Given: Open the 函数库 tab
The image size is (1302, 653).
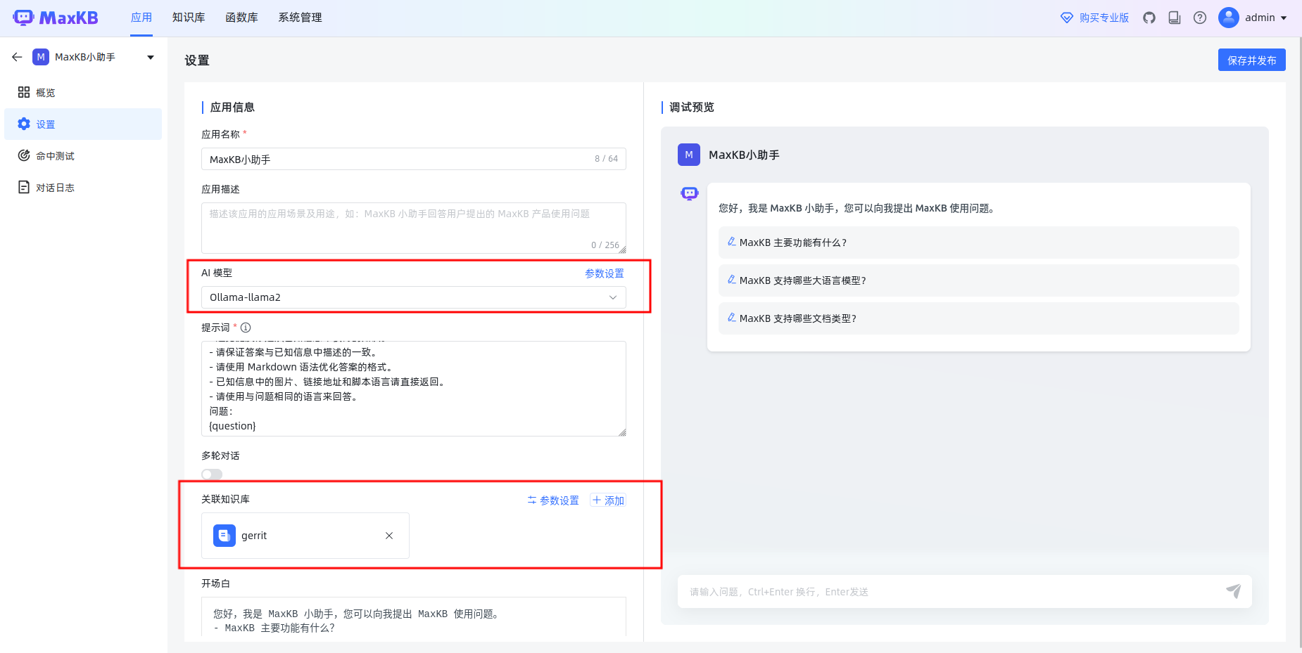Looking at the screenshot, I should 241,18.
